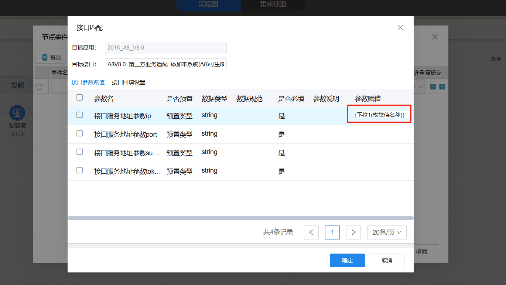The height and width of the screenshot is (285, 506).
Task: Click the 目标接口 input field
Action: tap(166, 64)
